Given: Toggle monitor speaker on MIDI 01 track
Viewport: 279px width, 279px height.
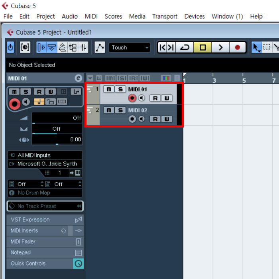Looking at the screenshot, I should (141, 98).
